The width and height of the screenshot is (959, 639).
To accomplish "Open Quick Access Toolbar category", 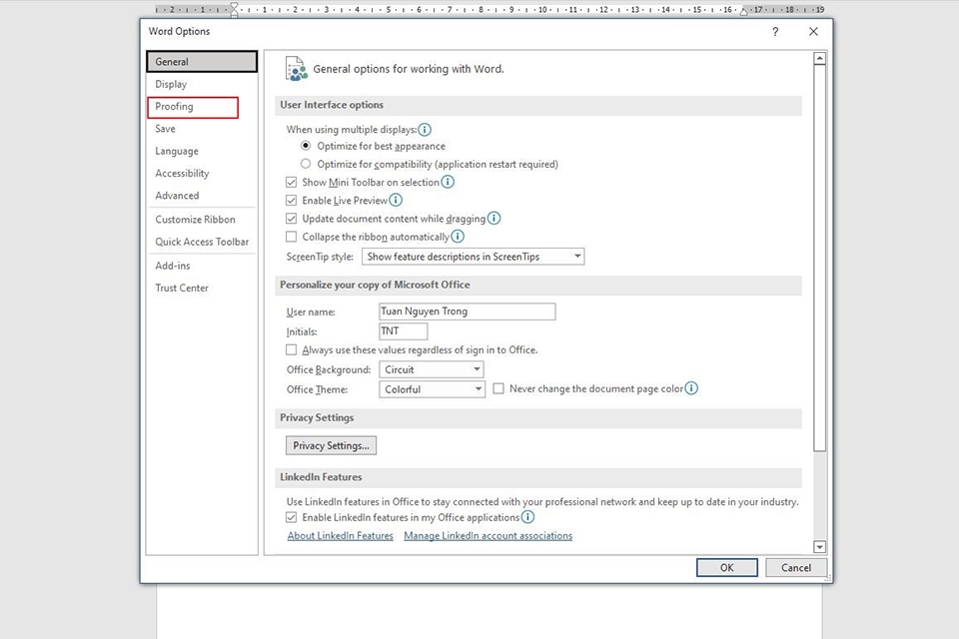I will 202,242.
